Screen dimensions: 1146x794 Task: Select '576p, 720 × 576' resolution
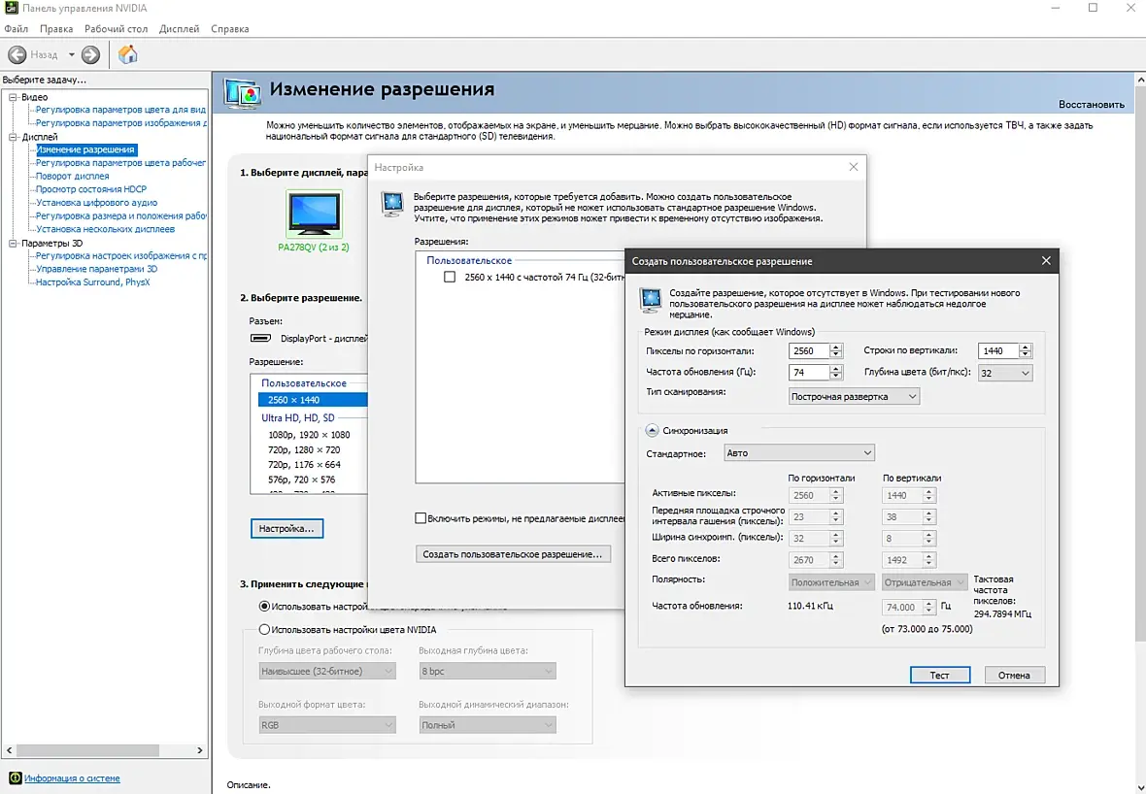301,480
